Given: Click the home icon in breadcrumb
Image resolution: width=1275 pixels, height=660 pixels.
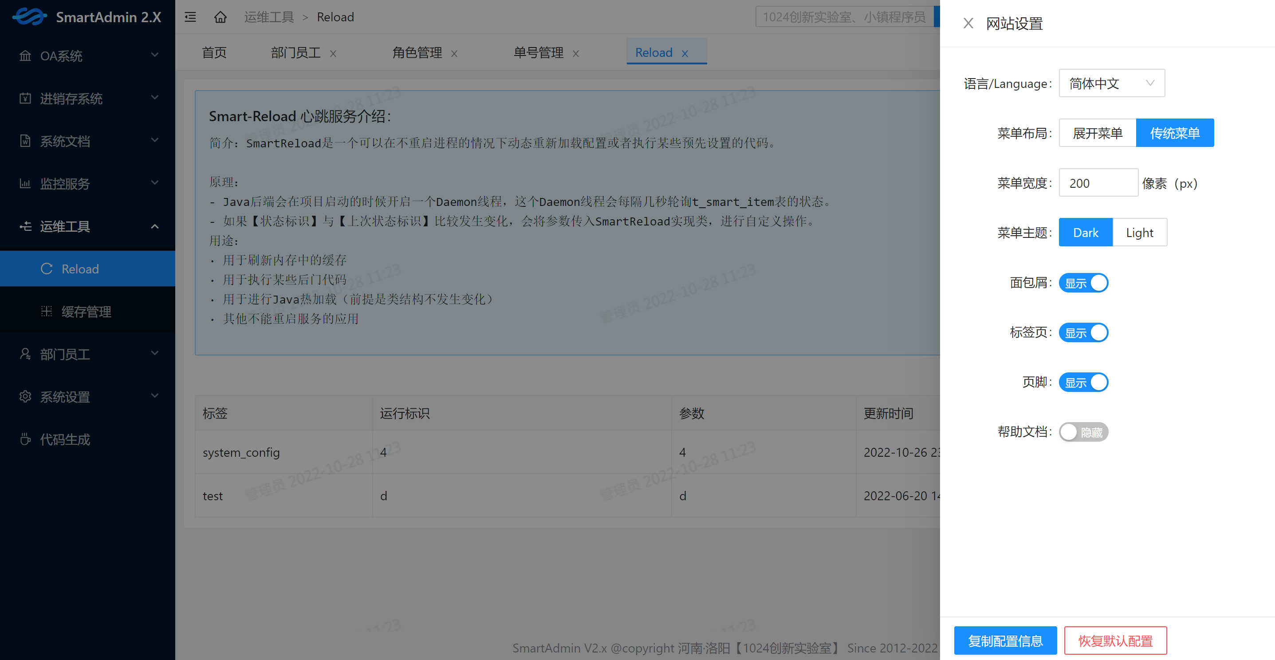Looking at the screenshot, I should (x=220, y=17).
